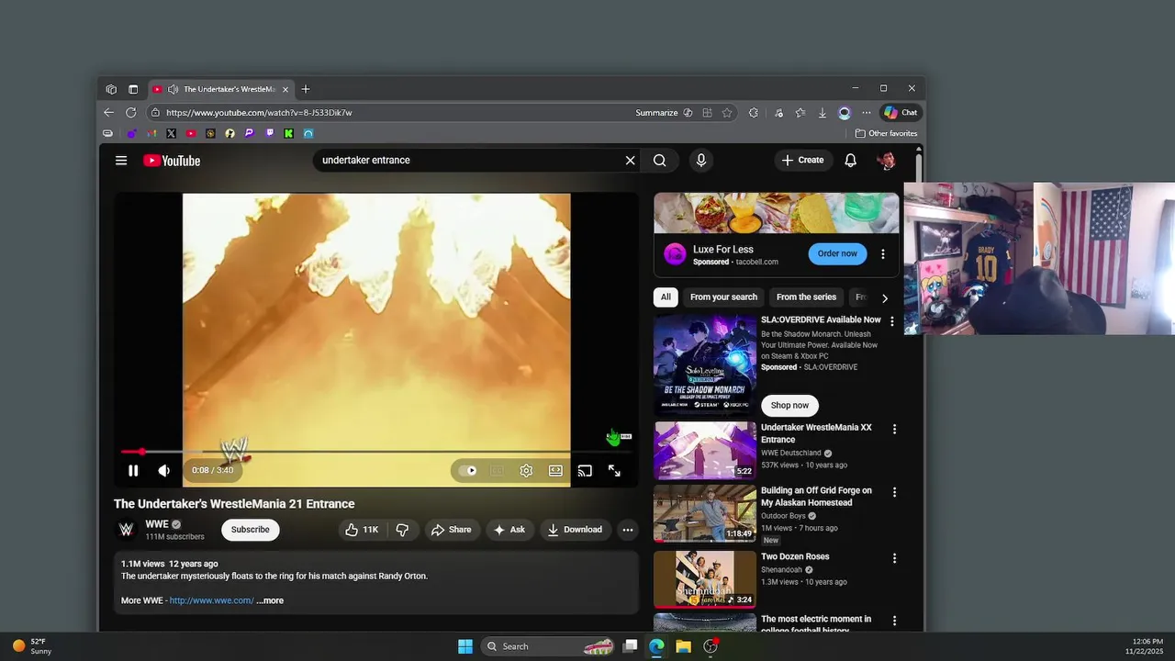
Task: Open File Explorer from the taskbar
Action: click(683, 646)
